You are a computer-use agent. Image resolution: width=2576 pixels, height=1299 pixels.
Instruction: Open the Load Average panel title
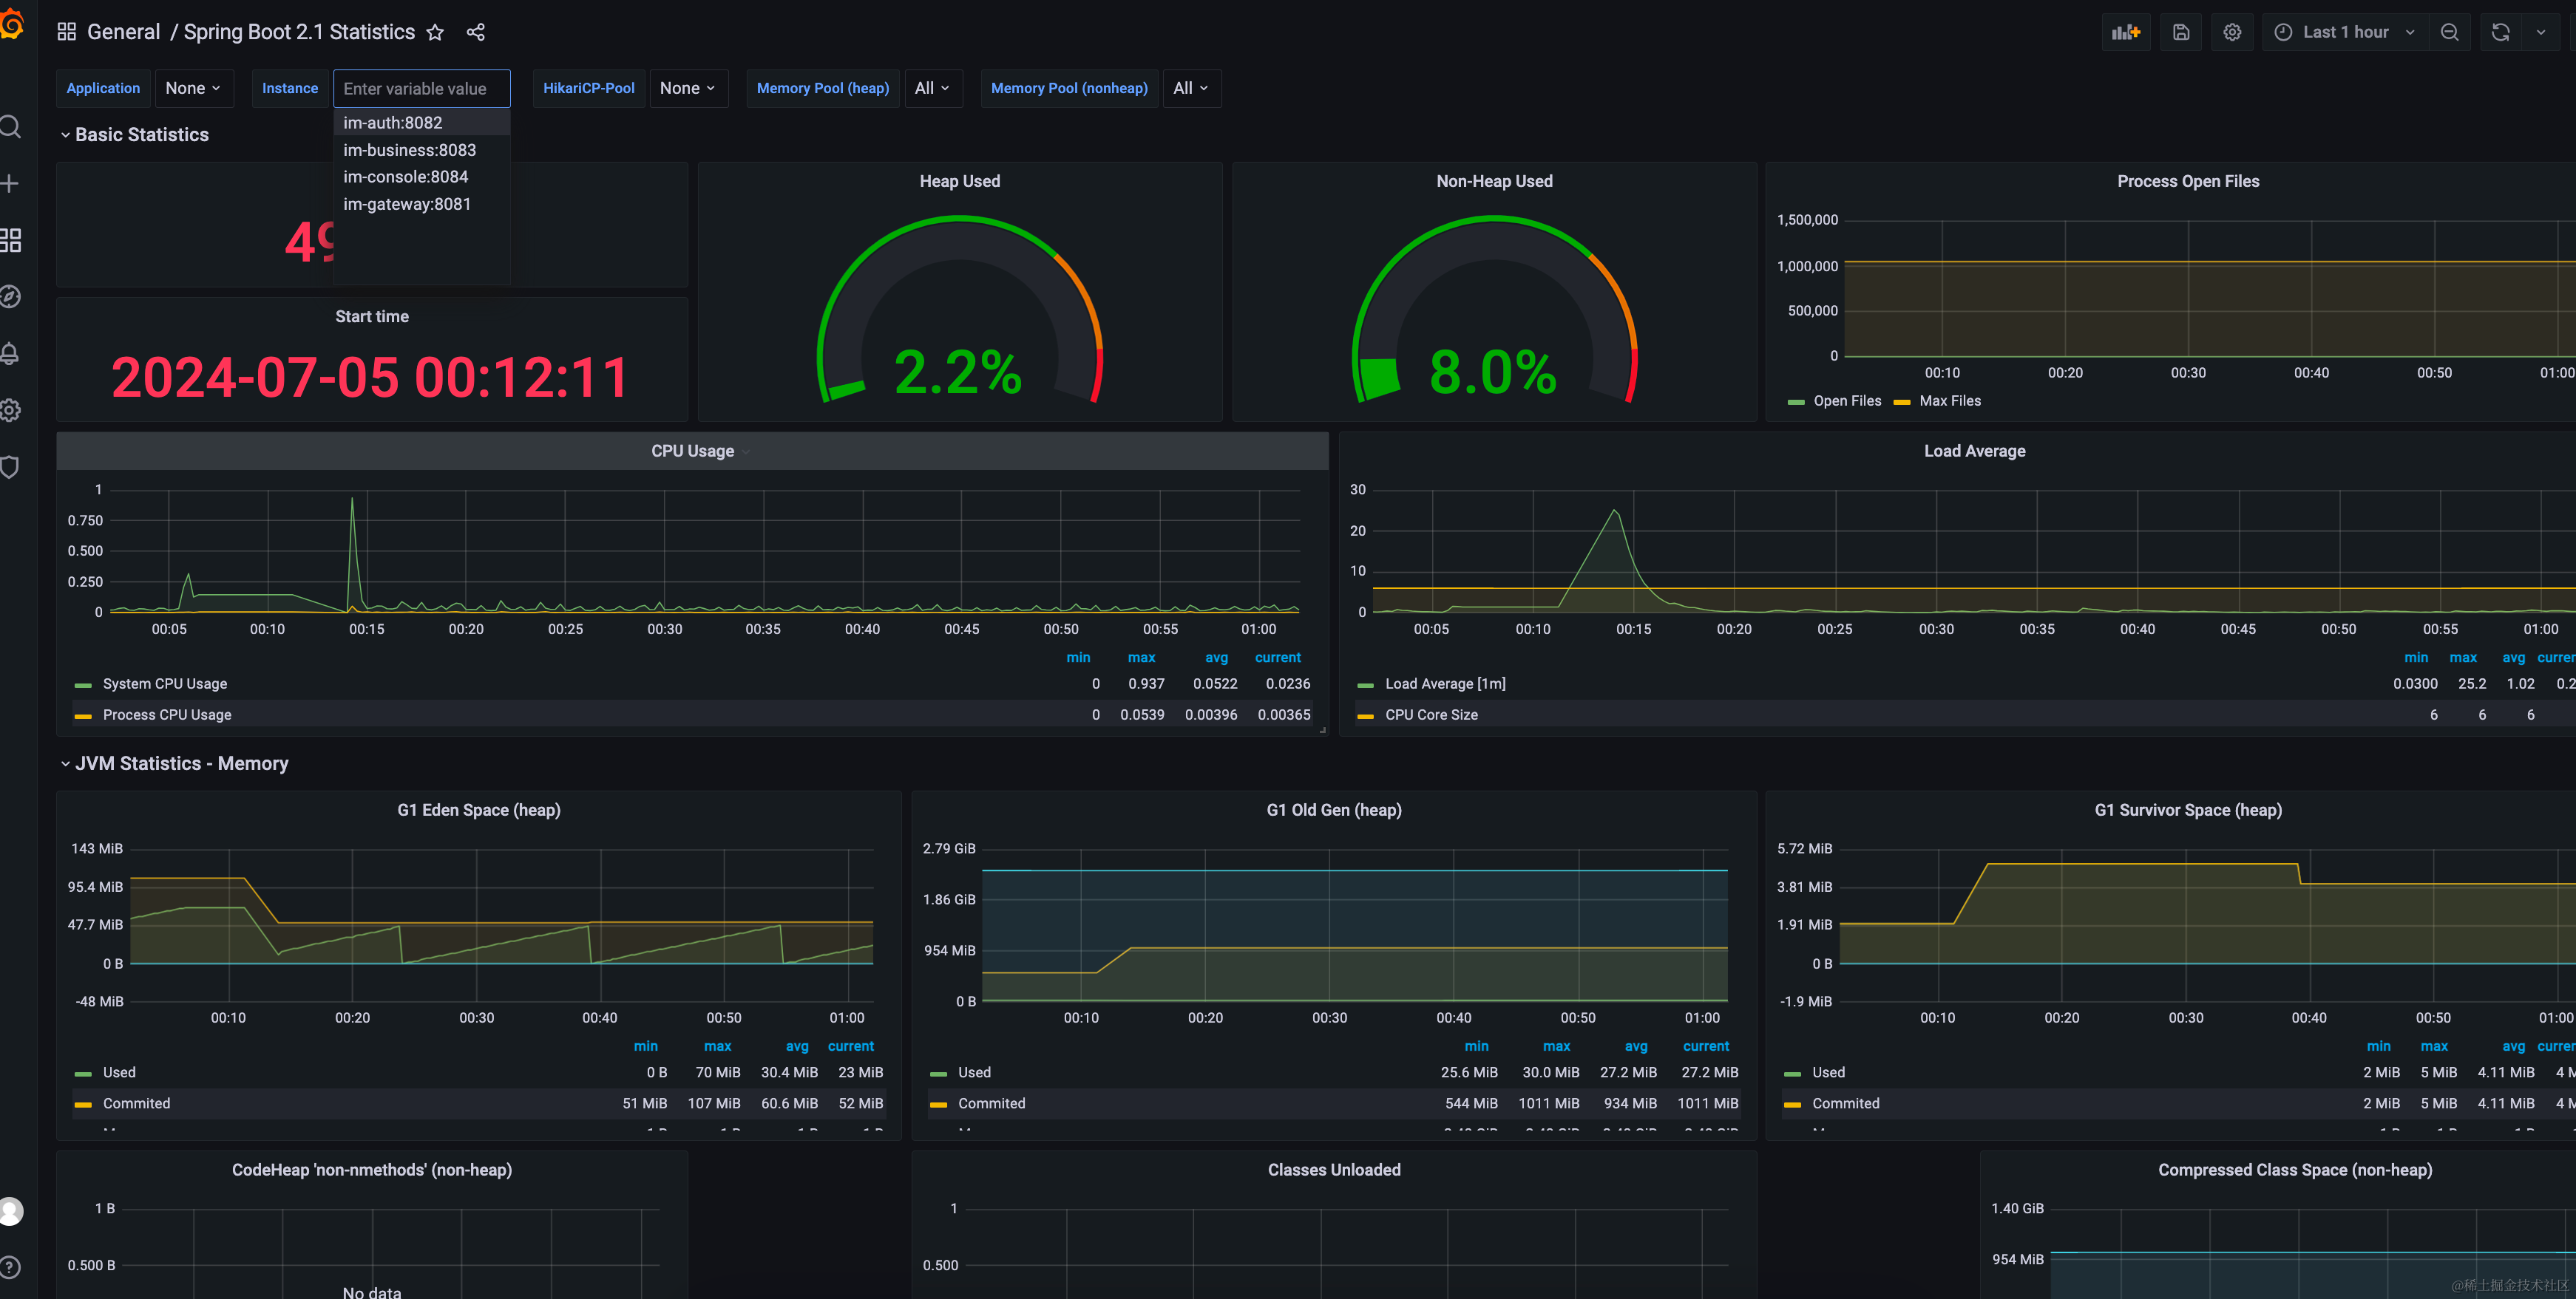pyautogui.click(x=1974, y=451)
